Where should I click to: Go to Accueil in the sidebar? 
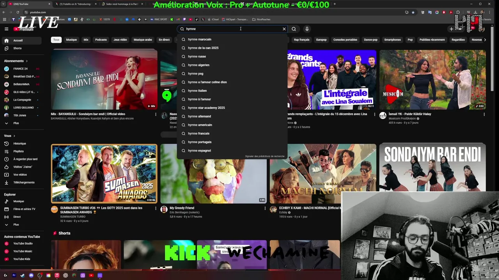(22, 40)
